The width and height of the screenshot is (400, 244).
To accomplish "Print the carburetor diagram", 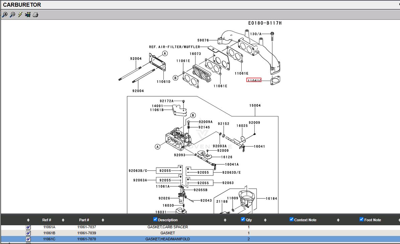I will 35,15.
